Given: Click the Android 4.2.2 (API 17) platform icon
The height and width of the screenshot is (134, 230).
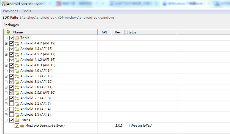Looking at the screenshot, I should [x=17, y=54].
